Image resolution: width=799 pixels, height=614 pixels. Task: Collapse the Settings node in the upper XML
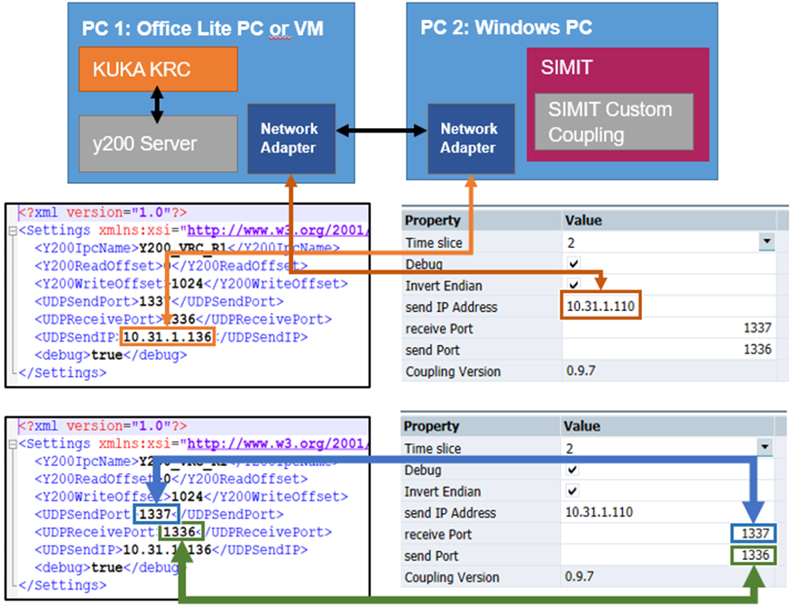[x=13, y=231]
